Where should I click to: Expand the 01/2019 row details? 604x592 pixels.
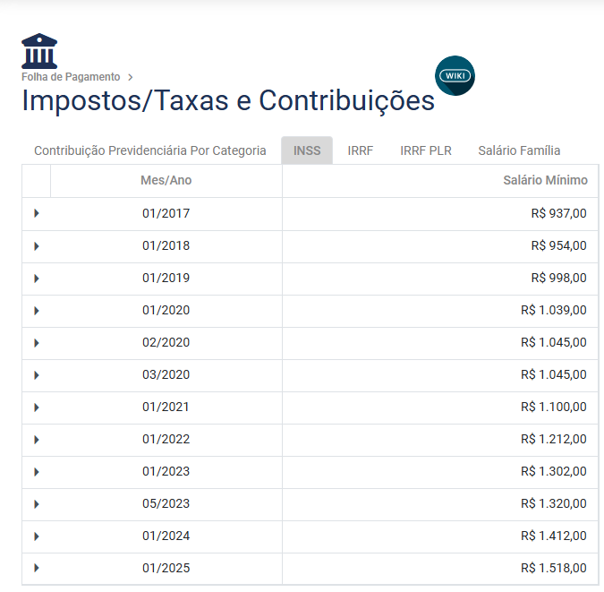(37, 278)
